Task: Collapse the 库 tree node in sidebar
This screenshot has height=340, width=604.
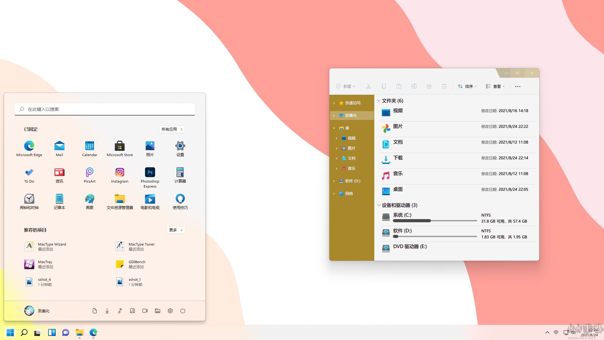Action: coord(334,128)
